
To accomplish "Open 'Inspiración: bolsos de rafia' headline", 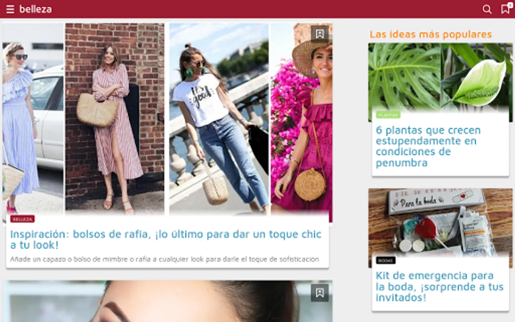I will coord(166,239).
